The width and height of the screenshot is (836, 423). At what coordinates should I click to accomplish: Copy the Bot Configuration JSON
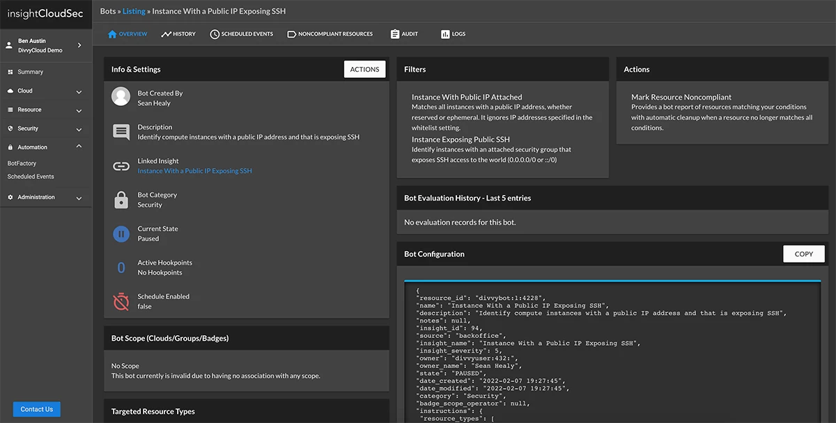(x=804, y=254)
